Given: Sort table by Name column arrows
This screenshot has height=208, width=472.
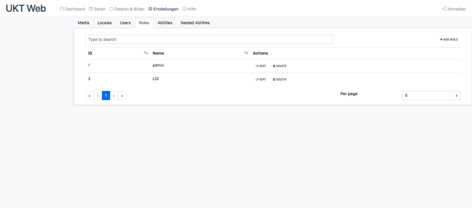Looking at the screenshot, I should click(246, 53).
